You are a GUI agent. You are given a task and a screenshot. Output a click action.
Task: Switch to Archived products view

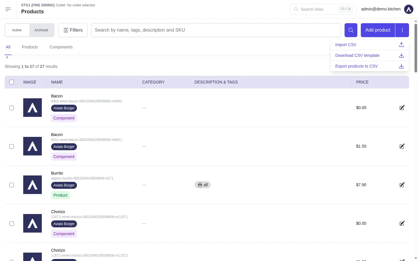[41, 30]
